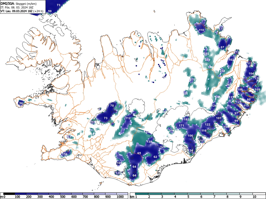
Task: Click the '1000' label on meter scale
Action: [120, 197]
